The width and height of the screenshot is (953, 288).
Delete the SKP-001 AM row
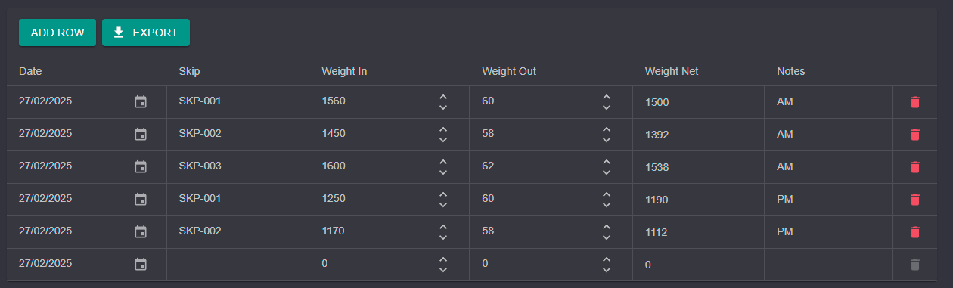915,101
